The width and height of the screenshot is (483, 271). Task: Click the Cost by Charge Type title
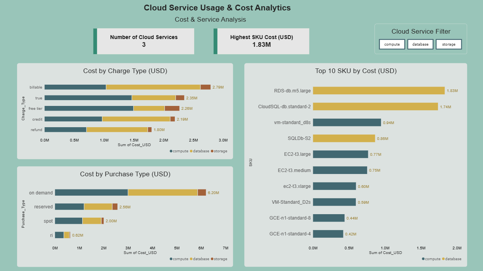click(x=125, y=71)
